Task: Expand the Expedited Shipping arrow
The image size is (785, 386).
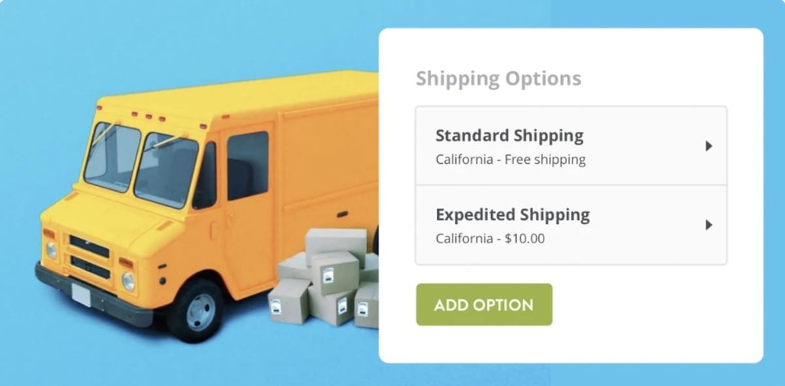Action: click(708, 225)
